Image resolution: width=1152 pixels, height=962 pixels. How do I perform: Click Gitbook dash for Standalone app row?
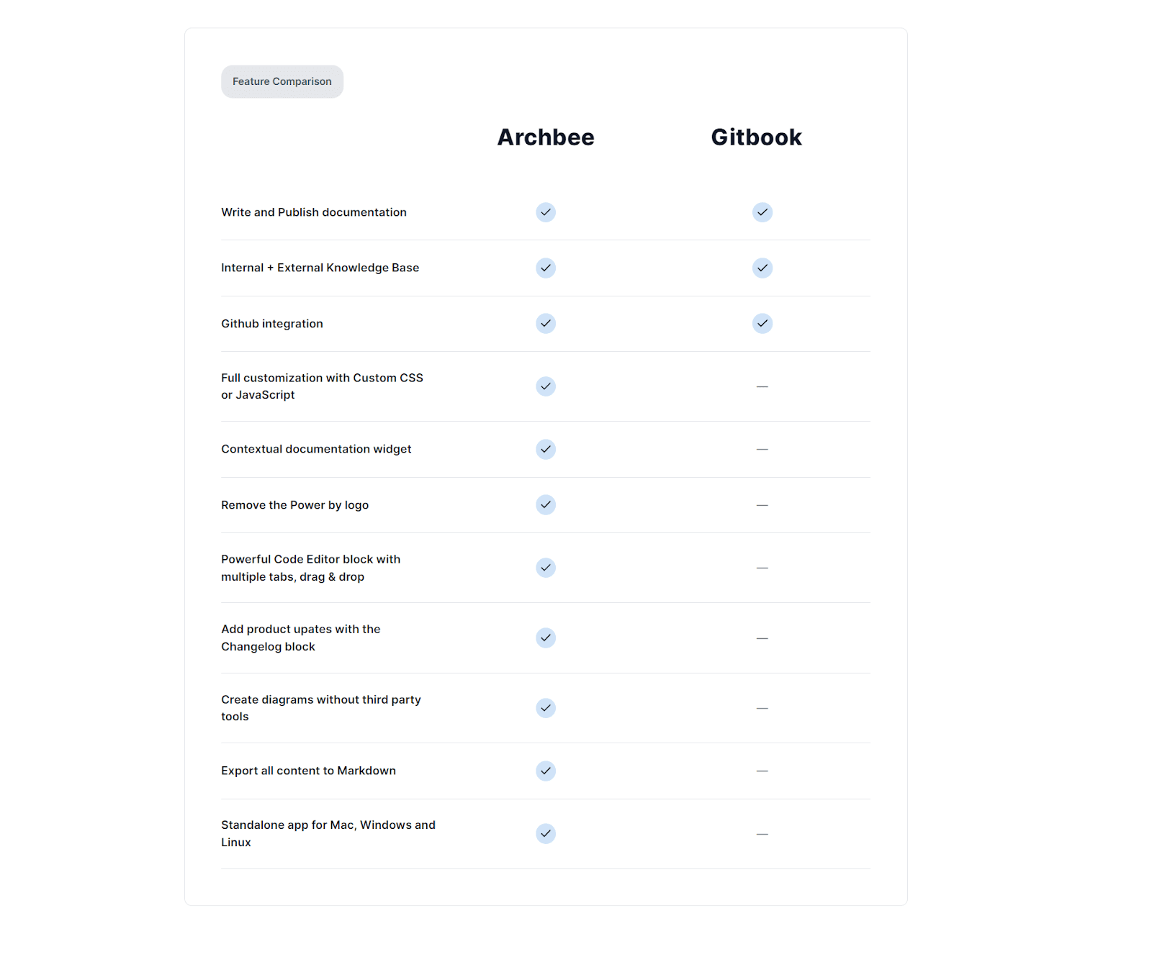pos(762,834)
